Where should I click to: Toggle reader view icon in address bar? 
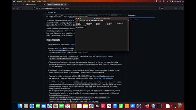pyautogui.click(x=159, y=8)
